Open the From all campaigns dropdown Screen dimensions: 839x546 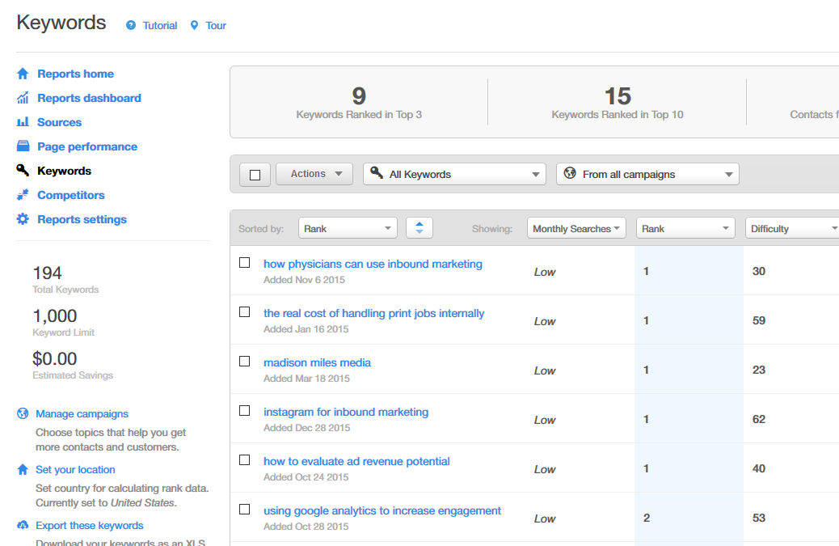[647, 174]
